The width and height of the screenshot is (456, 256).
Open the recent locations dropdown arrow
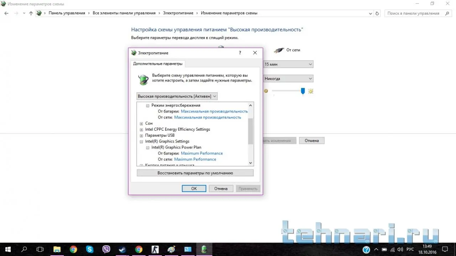coord(24,13)
